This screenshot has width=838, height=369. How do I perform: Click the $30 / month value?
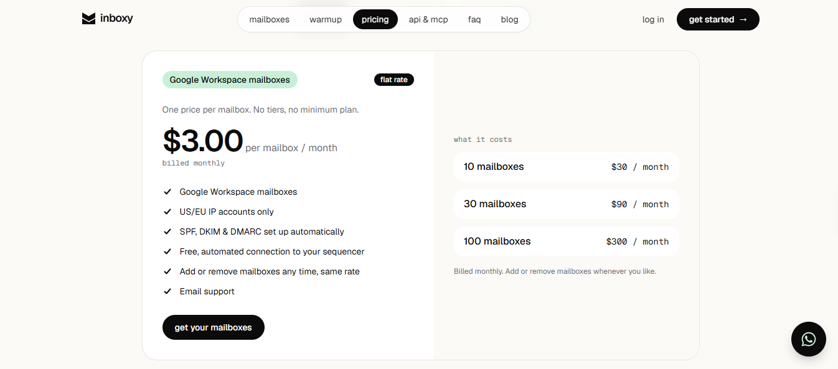640,167
